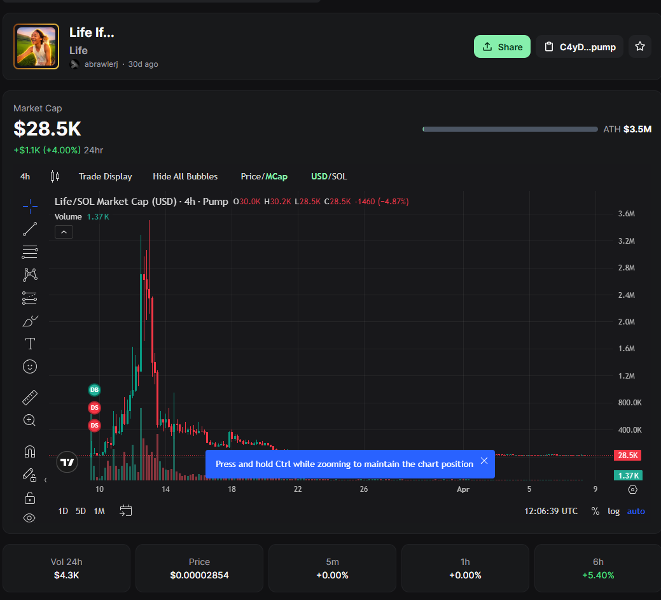
Task: Select the crosshair cursor tool
Action: 30,205
